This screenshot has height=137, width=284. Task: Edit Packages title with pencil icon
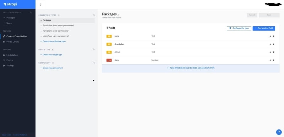click(x=119, y=15)
